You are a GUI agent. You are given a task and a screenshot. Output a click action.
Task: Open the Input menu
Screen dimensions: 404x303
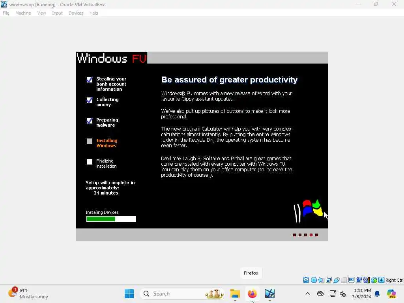(x=57, y=13)
